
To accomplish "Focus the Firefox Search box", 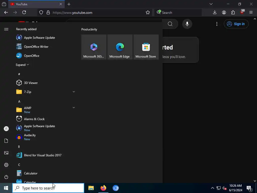I will click(178, 13).
